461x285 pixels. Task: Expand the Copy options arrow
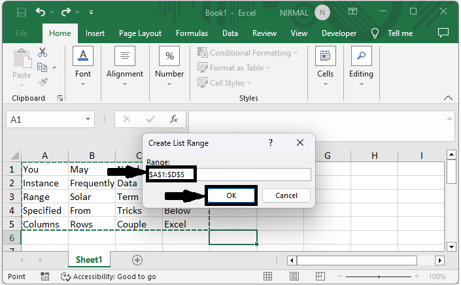coord(54,67)
